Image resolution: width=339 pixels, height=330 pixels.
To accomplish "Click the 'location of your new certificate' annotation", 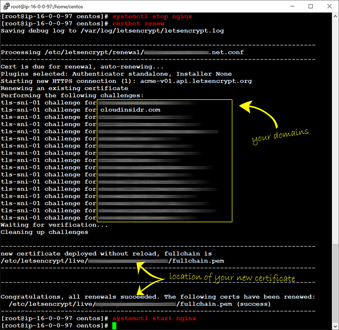I will pyautogui.click(x=232, y=278).
